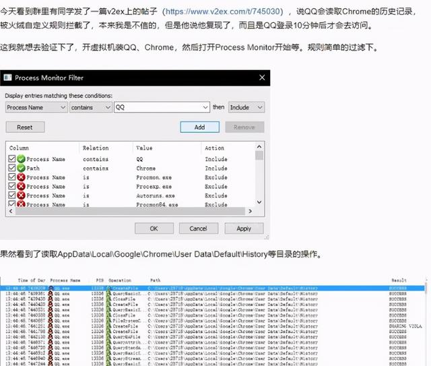
Task: Click the file icon beside FileSystemC... operation
Action: [x=108, y=321]
